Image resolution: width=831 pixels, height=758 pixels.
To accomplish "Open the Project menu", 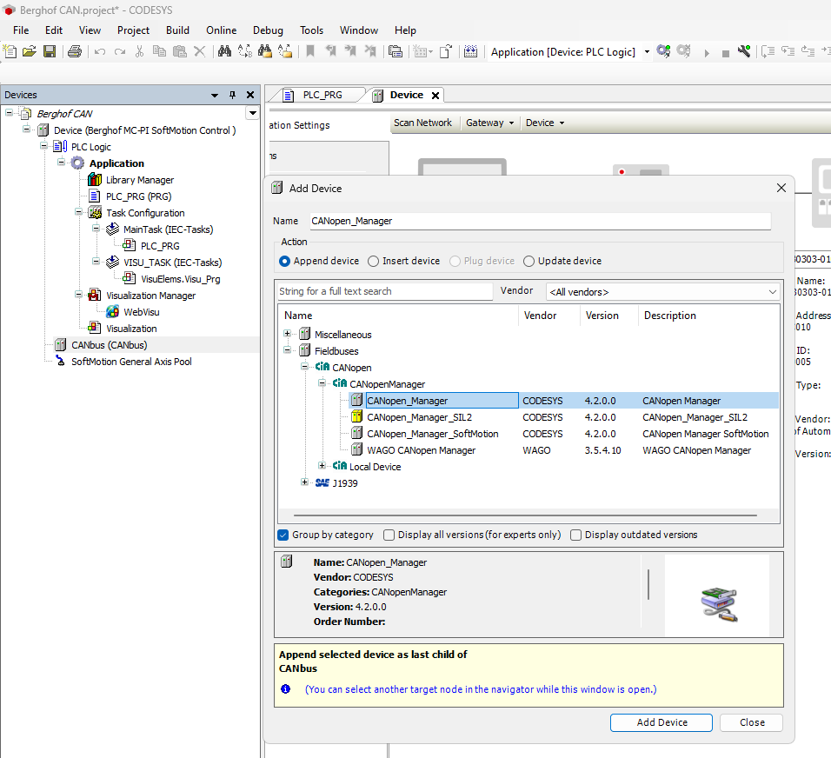I will (x=134, y=30).
